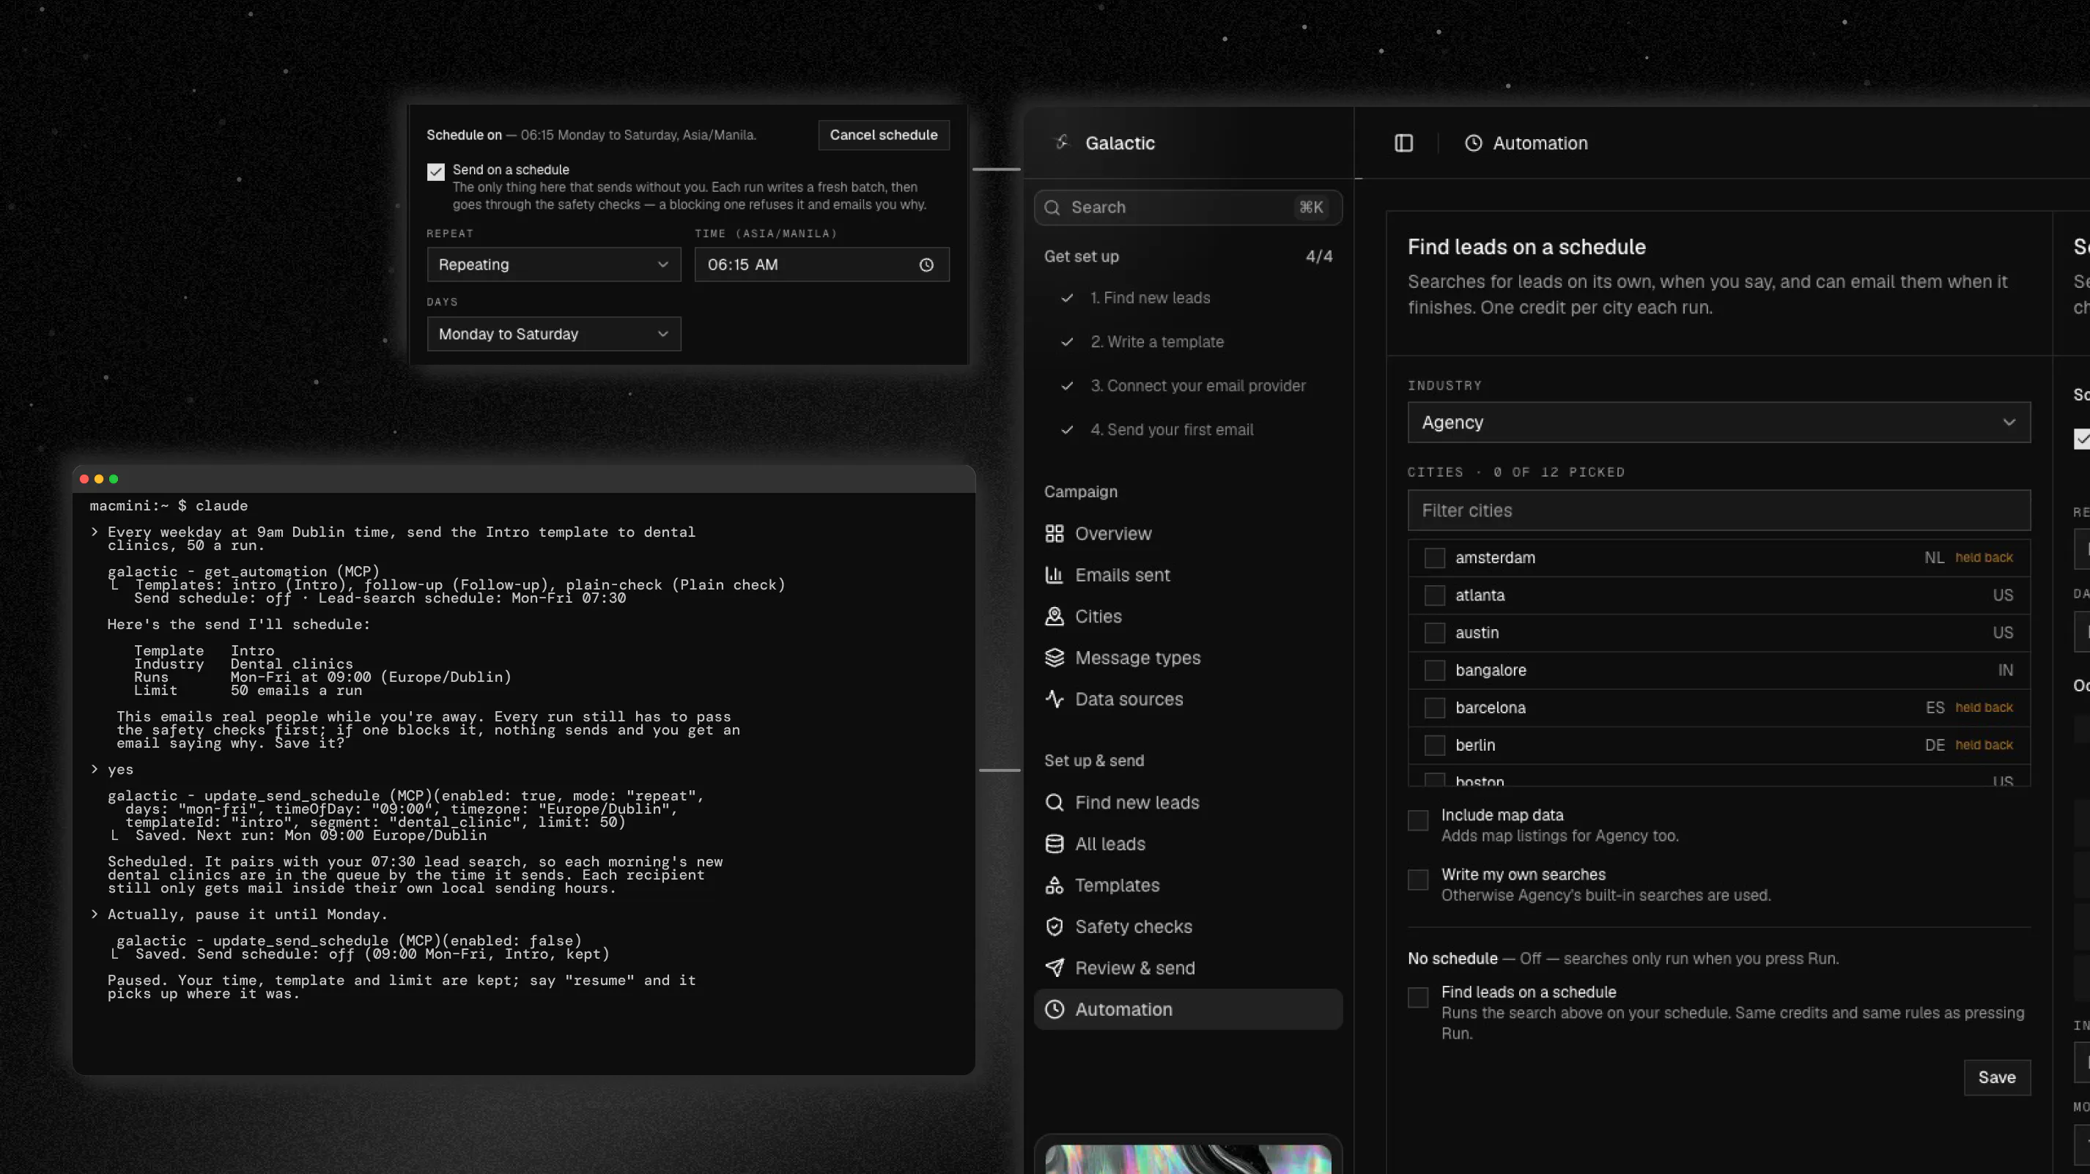The image size is (2090, 1174).
Task: Click the Save button
Action: point(1997,1077)
